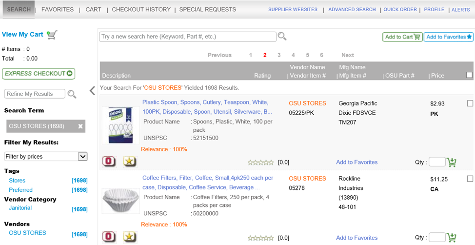Click the star badge for Coffee Filters

(x=130, y=237)
